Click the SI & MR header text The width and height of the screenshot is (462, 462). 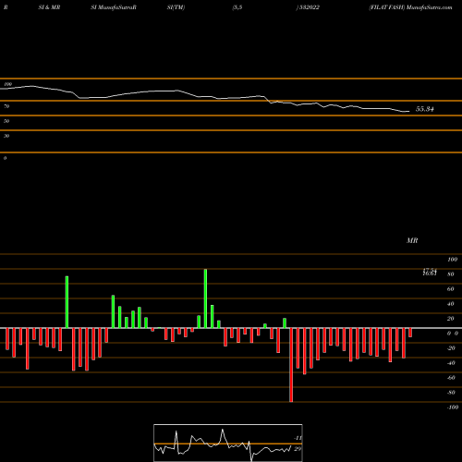tap(49, 7)
